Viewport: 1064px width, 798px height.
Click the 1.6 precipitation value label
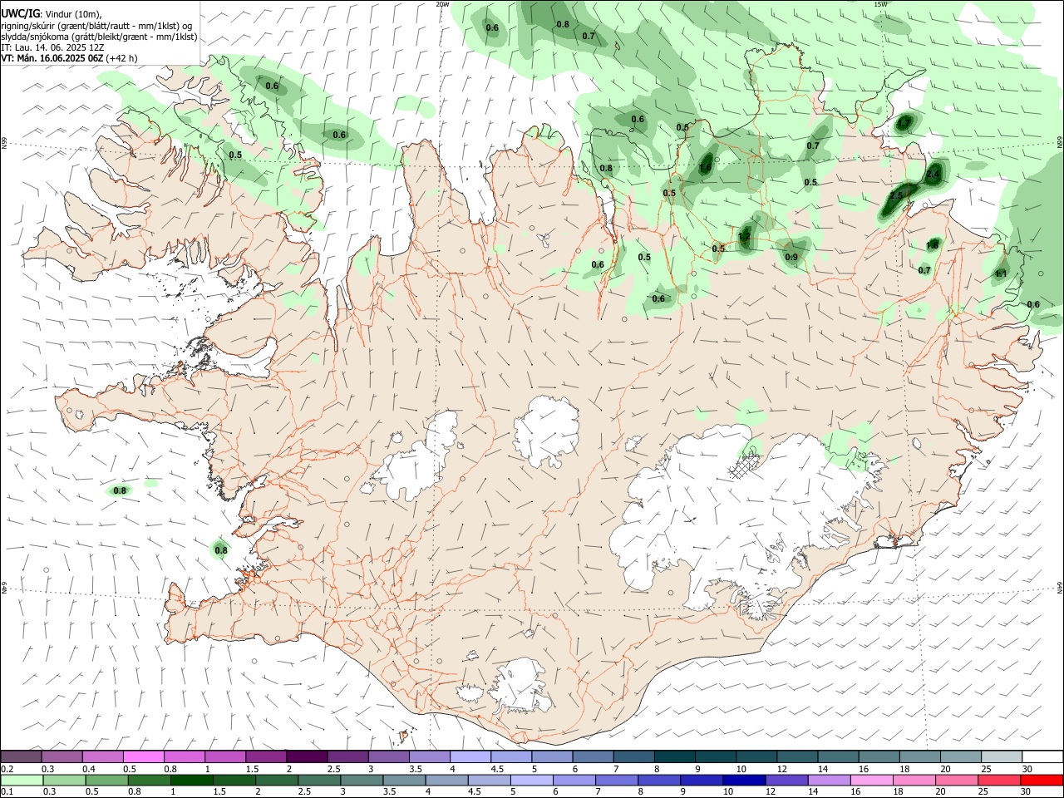[705, 167]
